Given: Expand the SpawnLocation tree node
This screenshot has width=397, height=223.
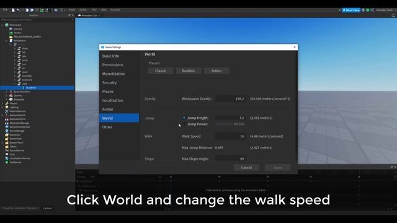Looking at the screenshot, I should point(7,92).
